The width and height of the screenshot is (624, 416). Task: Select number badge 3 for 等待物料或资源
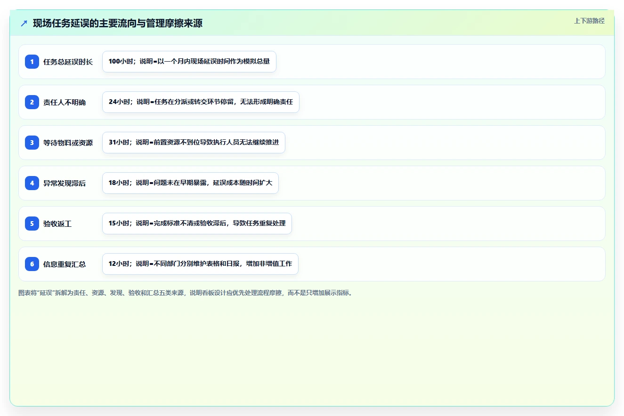(32, 143)
